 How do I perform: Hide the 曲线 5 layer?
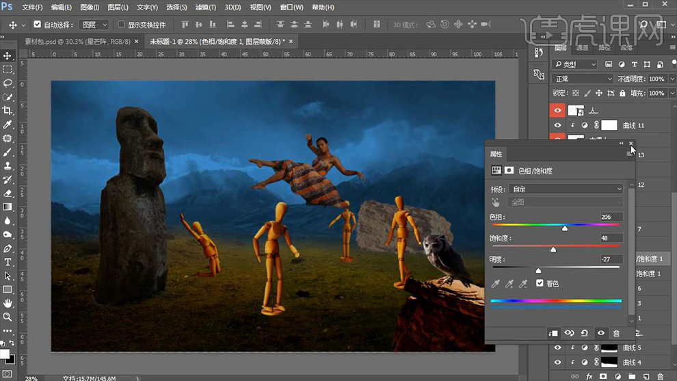557,347
